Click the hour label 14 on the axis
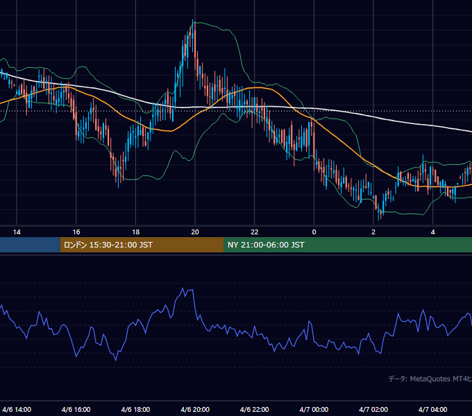Screen dimensions: 472x416 click(17, 232)
